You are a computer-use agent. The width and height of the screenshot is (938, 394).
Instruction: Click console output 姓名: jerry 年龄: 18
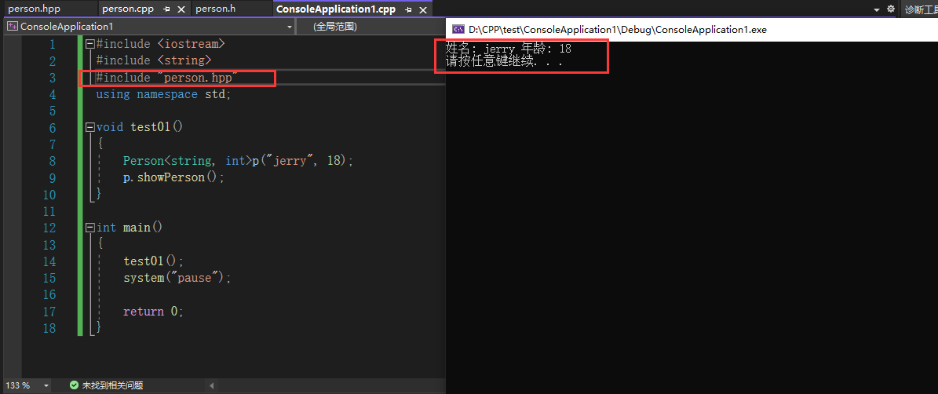[x=509, y=49]
